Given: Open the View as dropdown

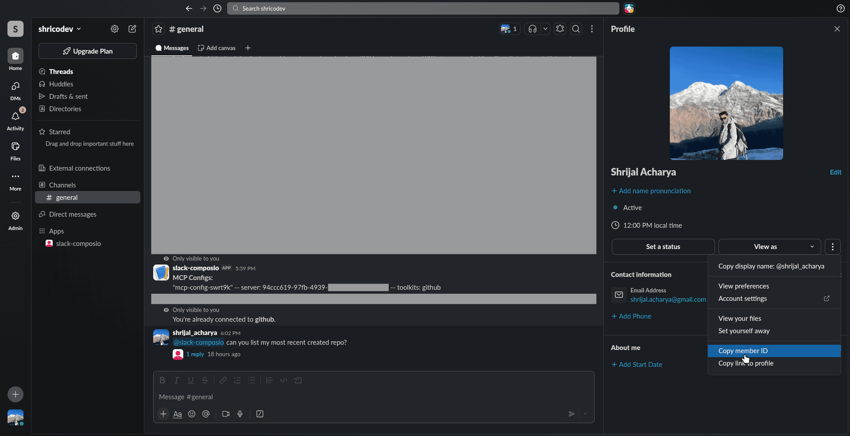Looking at the screenshot, I should point(769,247).
